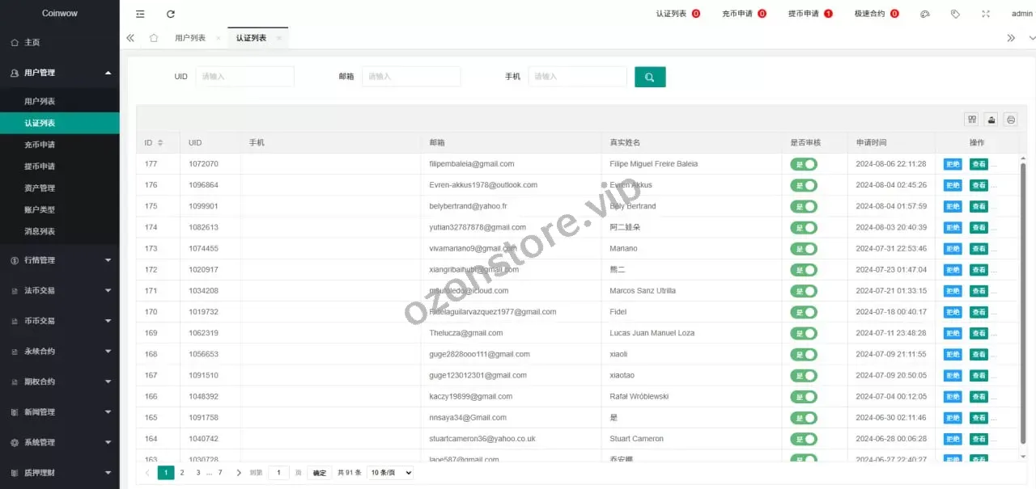Print the table with the printer icon
The width and height of the screenshot is (1036, 489).
(x=1010, y=120)
